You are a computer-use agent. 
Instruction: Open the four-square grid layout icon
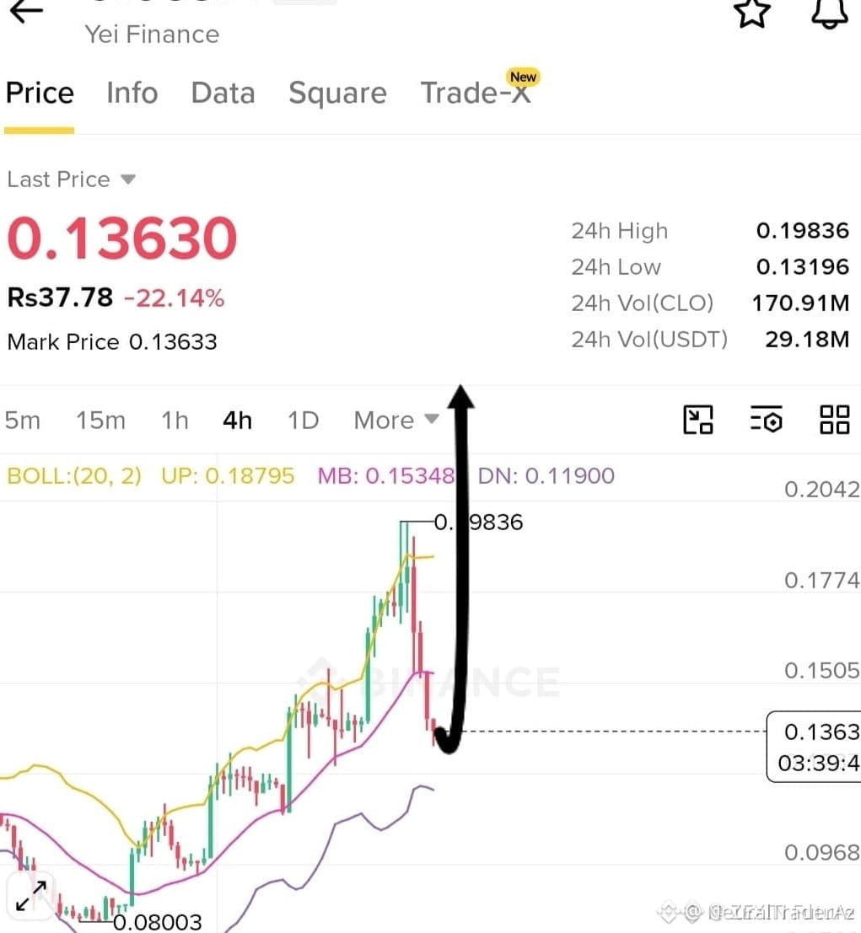point(834,420)
